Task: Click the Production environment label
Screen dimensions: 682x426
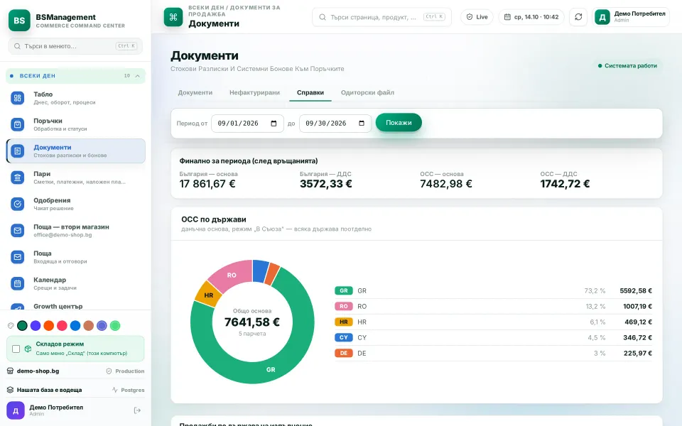Action: [x=129, y=371]
